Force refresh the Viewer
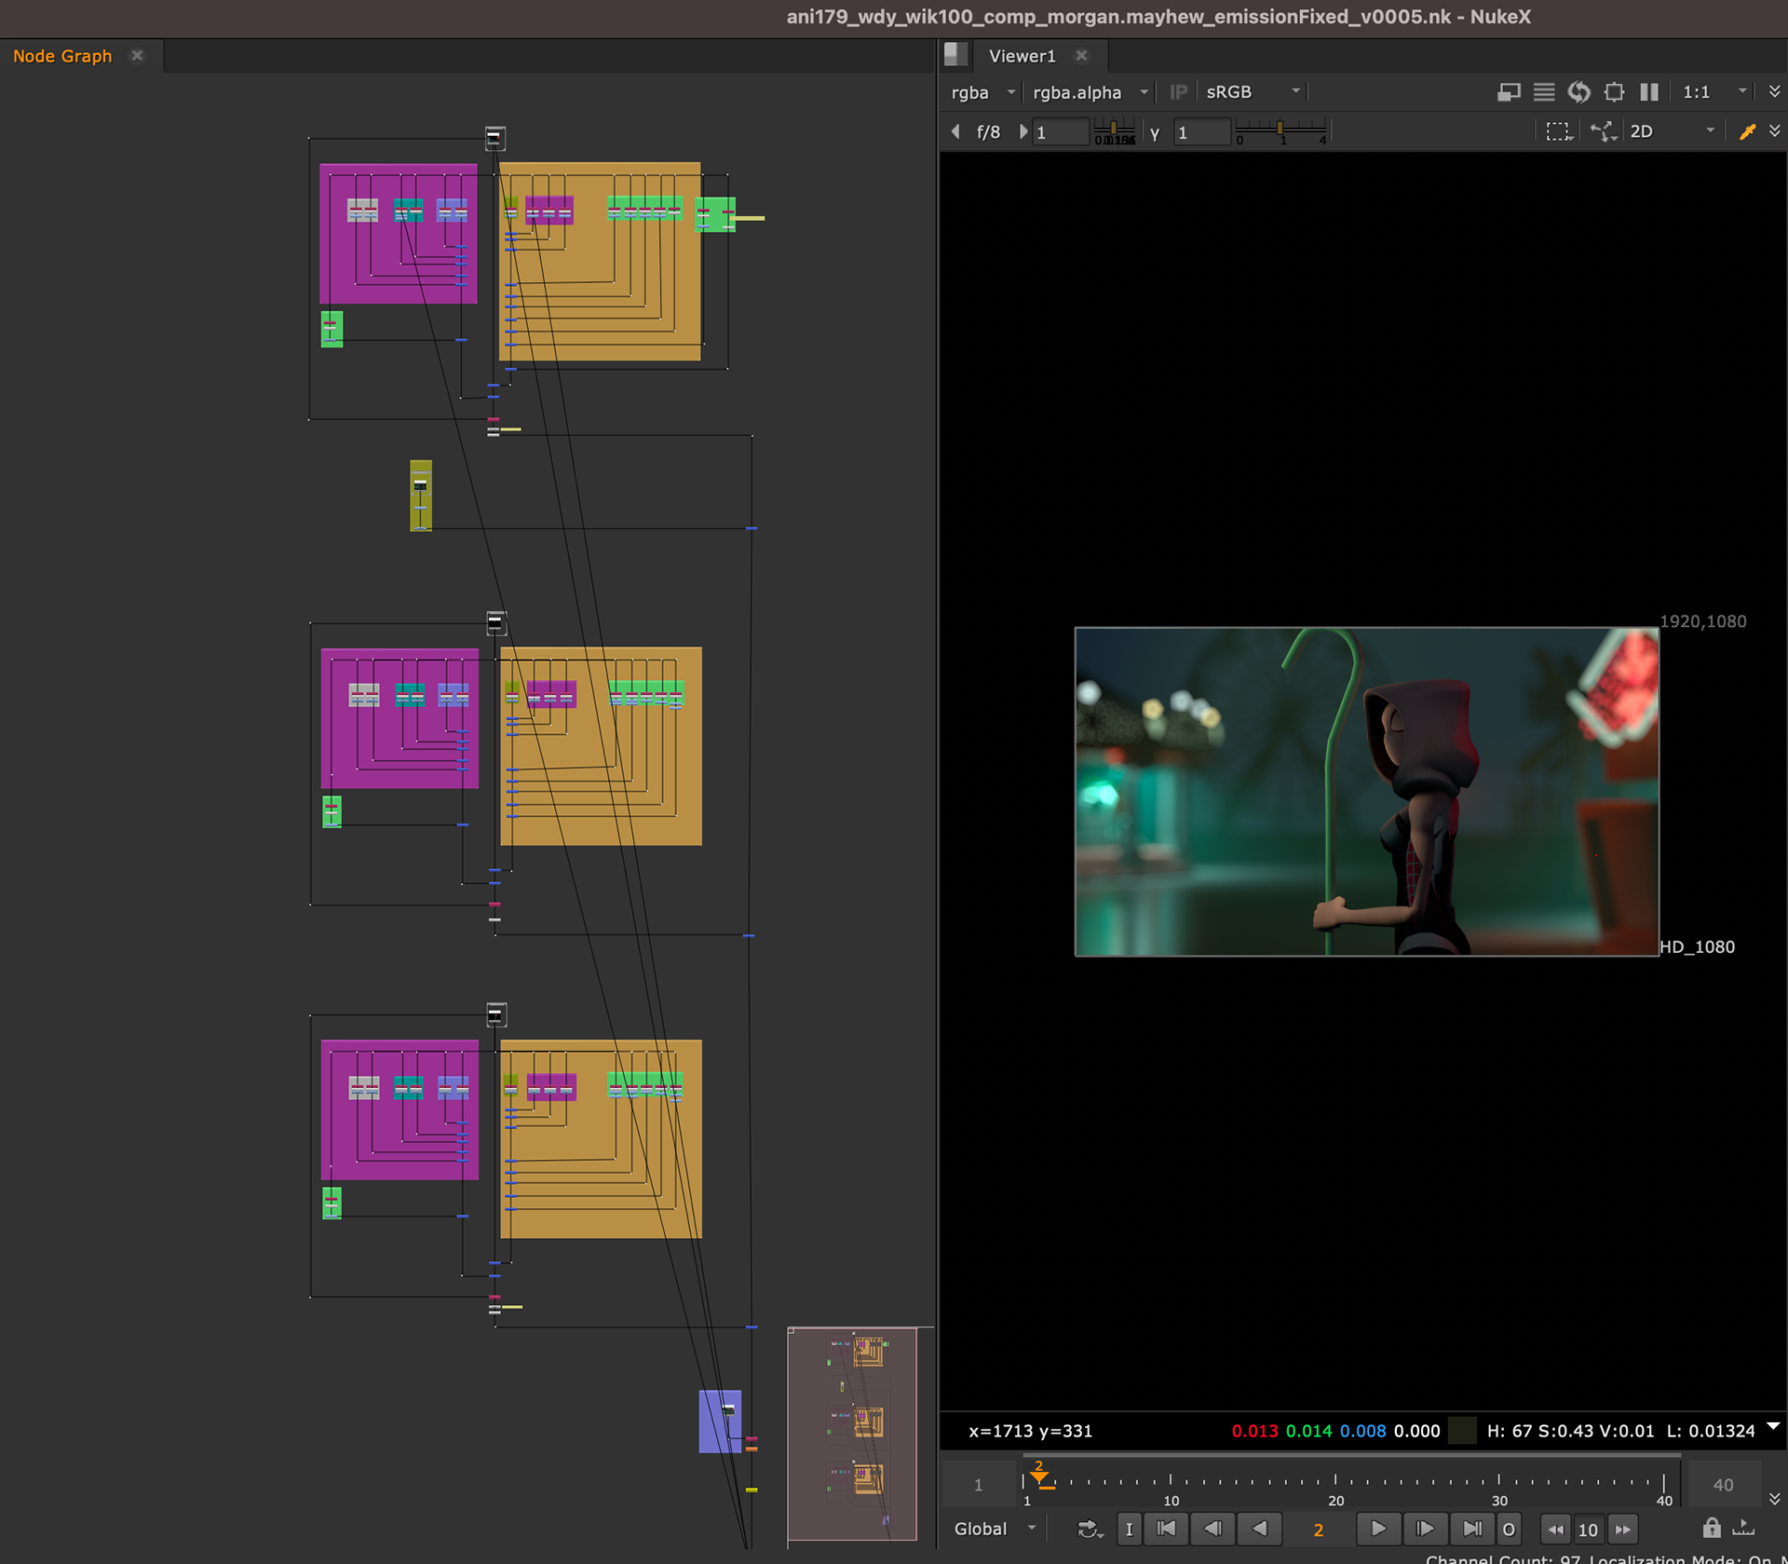Screen dimensions: 1788x1564 tap(1578, 92)
